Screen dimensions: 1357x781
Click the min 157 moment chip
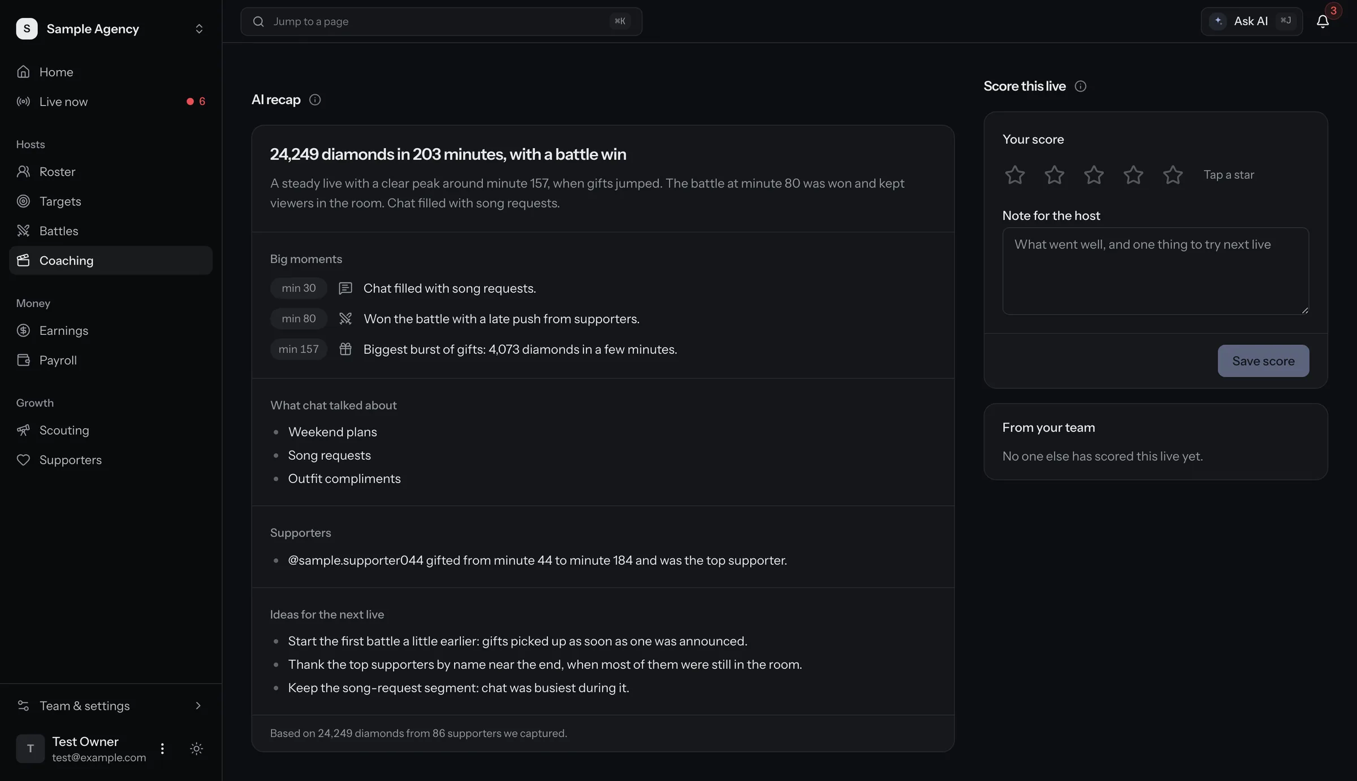pos(299,349)
